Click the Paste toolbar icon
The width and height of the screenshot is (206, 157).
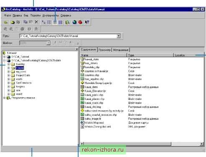pos(31,22)
